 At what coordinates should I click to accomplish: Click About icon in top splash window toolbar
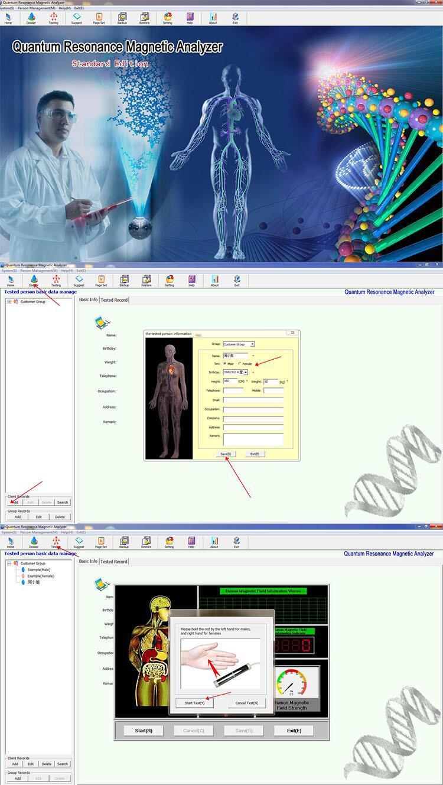click(x=213, y=17)
